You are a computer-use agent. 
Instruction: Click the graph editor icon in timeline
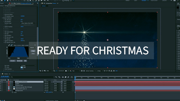(72, 77)
